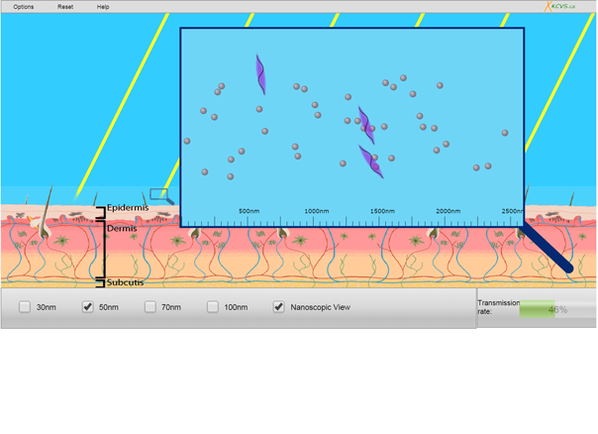
Task: Click the Subcutis layer label
Action: pyautogui.click(x=127, y=282)
